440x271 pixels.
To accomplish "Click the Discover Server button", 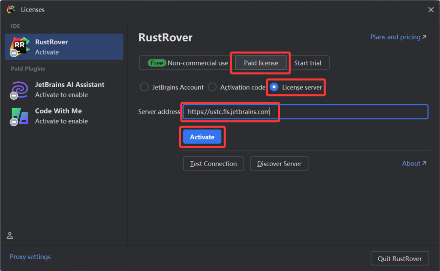I will [x=279, y=164].
